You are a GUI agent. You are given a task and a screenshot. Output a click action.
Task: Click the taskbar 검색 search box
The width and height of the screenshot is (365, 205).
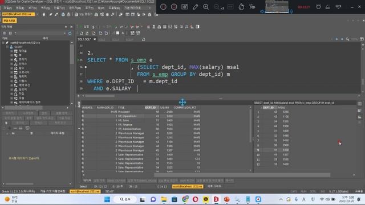coord(125,199)
